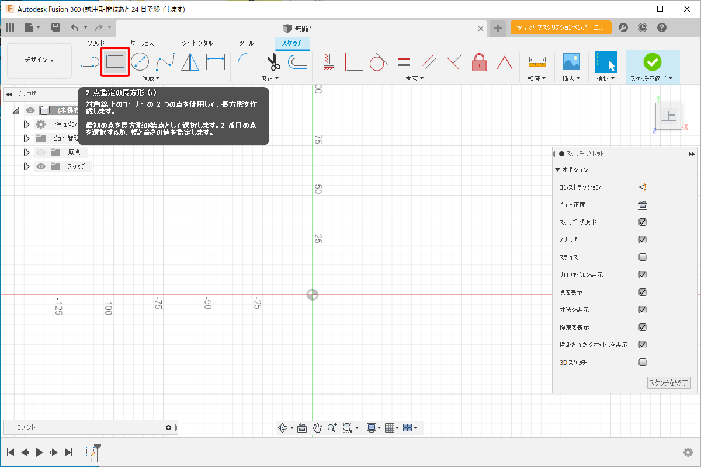Click the Look At icon in navigation bar
The image size is (701, 467).
(x=302, y=428)
